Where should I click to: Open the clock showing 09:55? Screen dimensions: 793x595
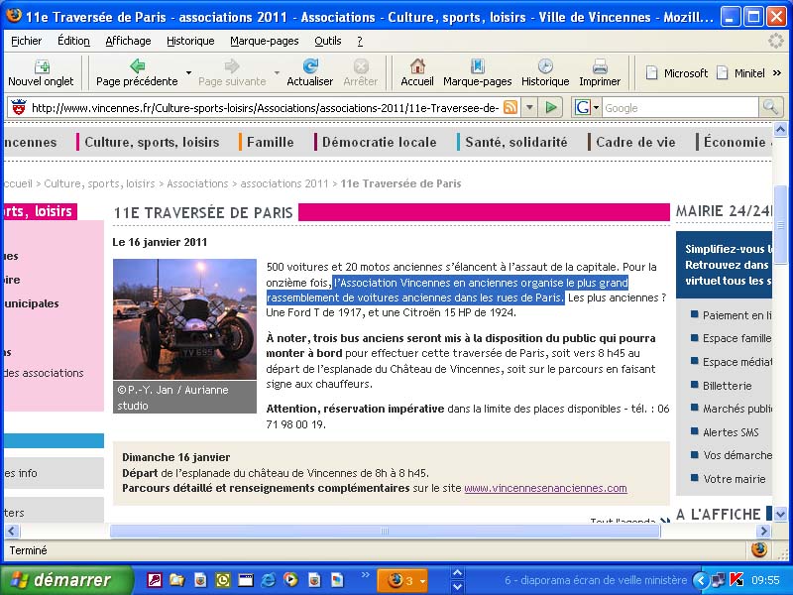coord(765,580)
